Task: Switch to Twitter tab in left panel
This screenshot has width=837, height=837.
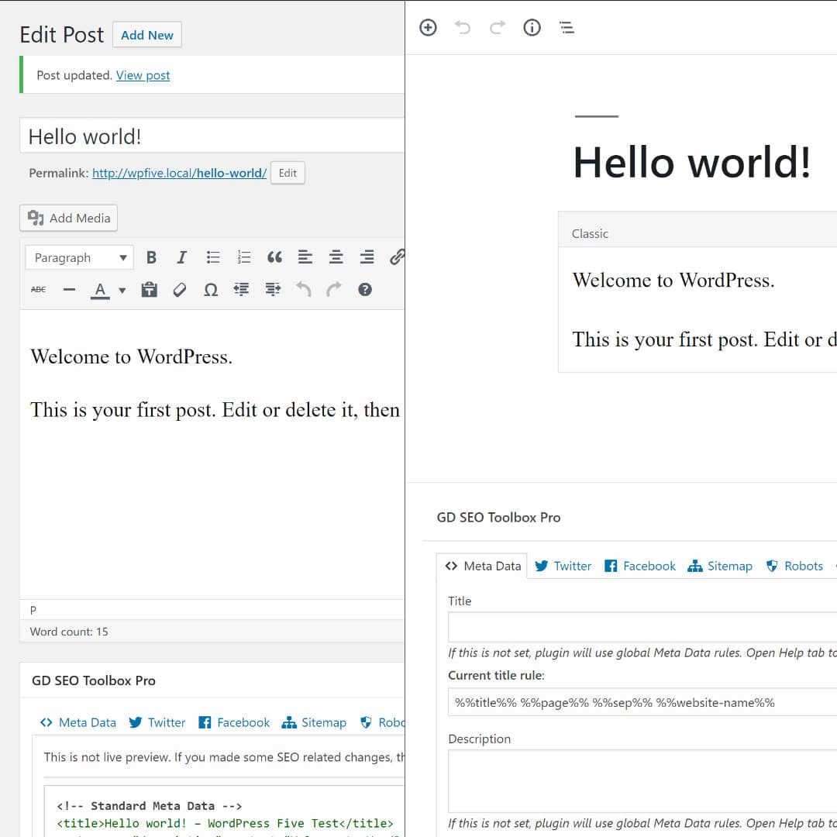Action: 157,722
